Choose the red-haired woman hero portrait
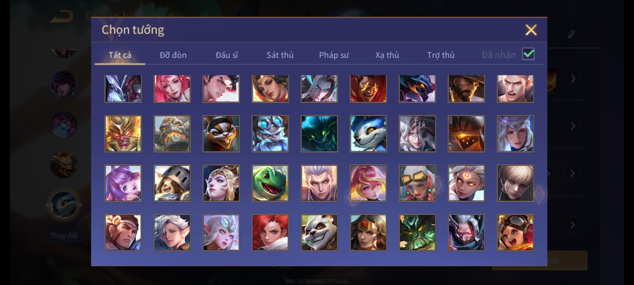 [270, 232]
